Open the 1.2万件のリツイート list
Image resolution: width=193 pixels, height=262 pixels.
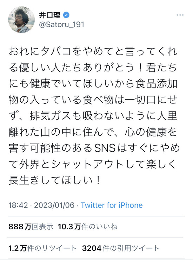[42, 248]
